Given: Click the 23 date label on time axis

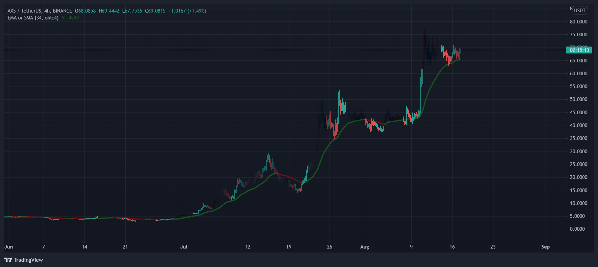Looking at the screenshot, I should click(x=493, y=247).
